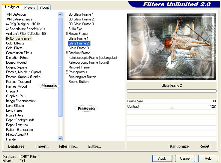Select Color Filters category
The image size is (221, 163).
pyautogui.click(x=14, y=48)
